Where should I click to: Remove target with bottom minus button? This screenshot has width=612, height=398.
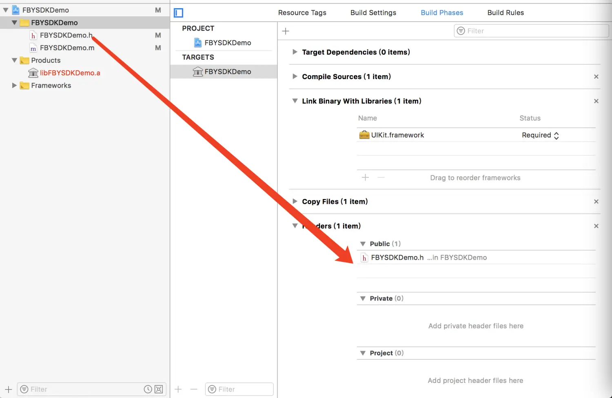point(194,389)
